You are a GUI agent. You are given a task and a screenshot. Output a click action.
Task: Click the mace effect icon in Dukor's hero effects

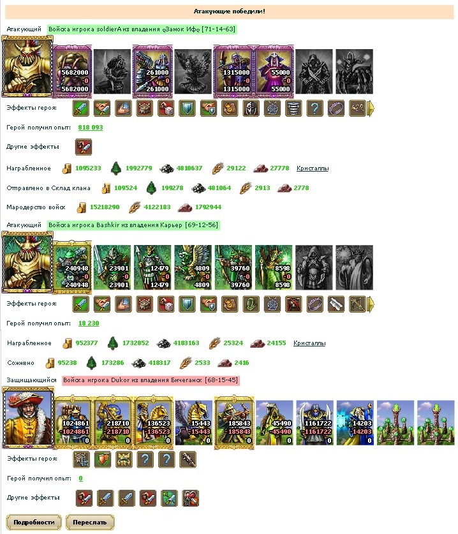(188, 459)
